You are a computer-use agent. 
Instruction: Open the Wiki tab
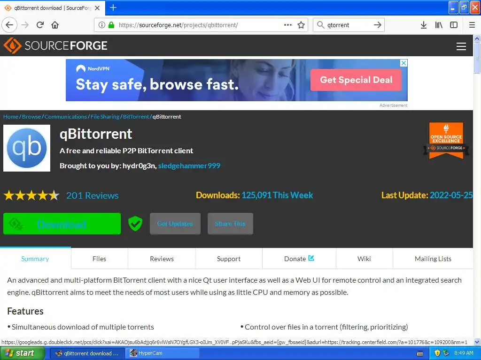click(x=364, y=259)
